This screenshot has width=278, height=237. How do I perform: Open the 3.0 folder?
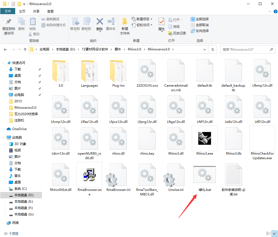(61, 74)
